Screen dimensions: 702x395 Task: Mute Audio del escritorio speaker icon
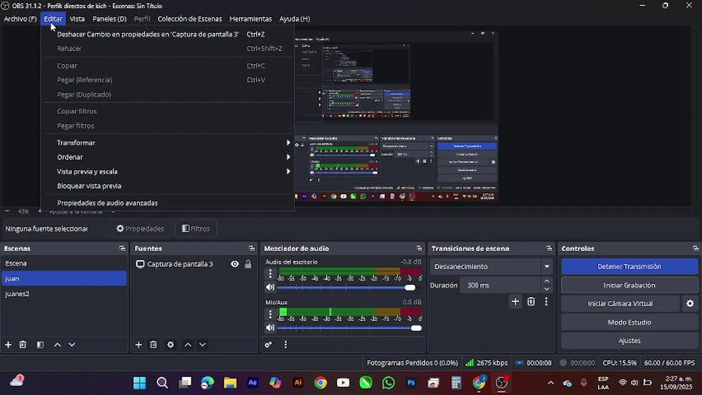[270, 287]
